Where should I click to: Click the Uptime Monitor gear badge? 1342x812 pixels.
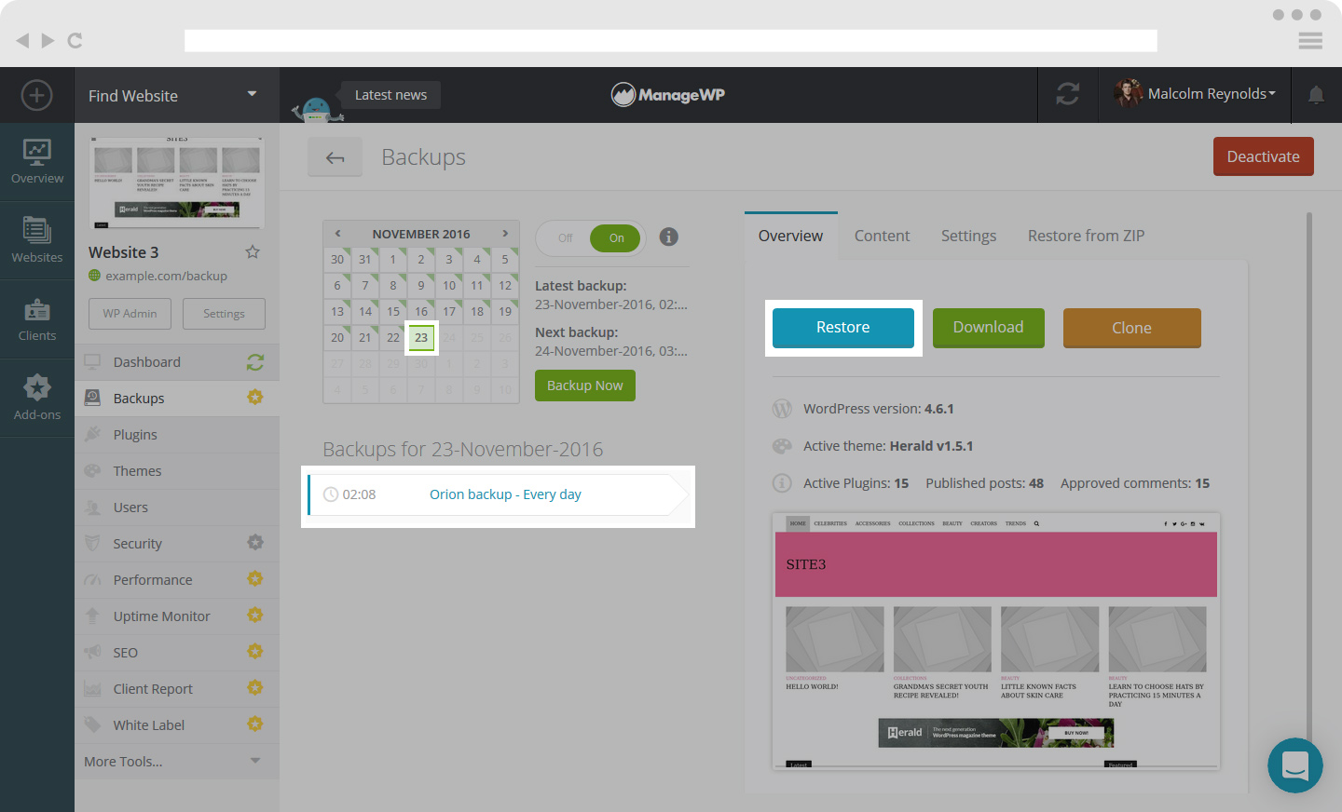255,615
